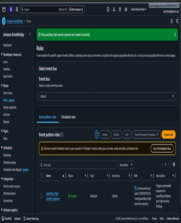Screen dimensions: 181x223
Task: Open Archives in the sidebar
Action: (6, 114)
